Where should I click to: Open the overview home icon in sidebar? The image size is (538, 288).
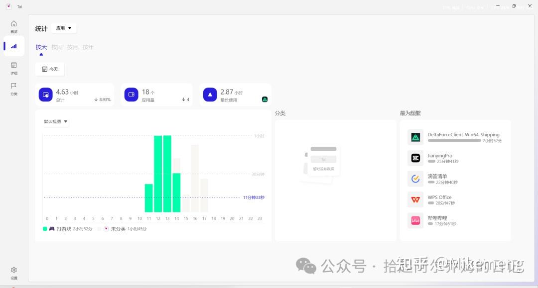14,24
